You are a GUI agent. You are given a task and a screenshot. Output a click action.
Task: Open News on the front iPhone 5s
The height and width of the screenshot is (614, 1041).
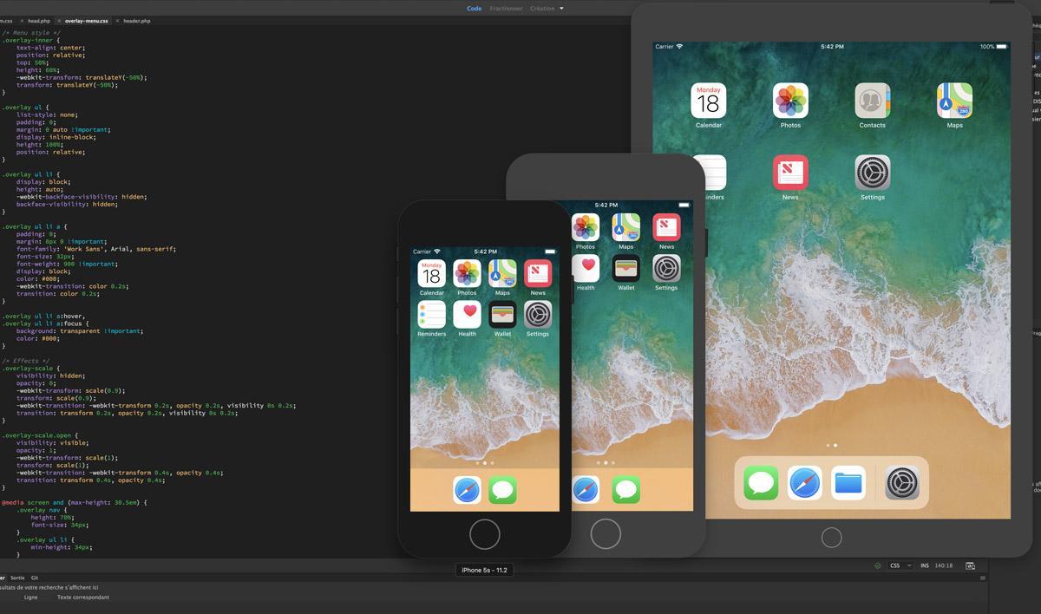pyautogui.click(x=538, y=273)
